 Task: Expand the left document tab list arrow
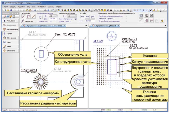coord(86,26)
